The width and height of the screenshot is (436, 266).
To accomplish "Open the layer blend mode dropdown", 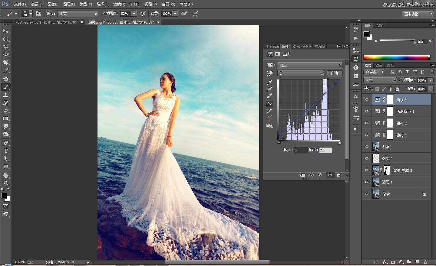I will [x=380, y=80].
